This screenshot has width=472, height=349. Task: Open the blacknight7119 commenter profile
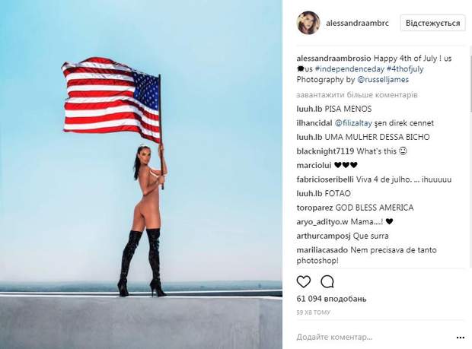click(x=325, y=151)
